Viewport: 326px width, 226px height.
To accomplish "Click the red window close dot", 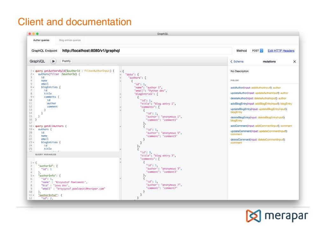I will coord(30,34).
